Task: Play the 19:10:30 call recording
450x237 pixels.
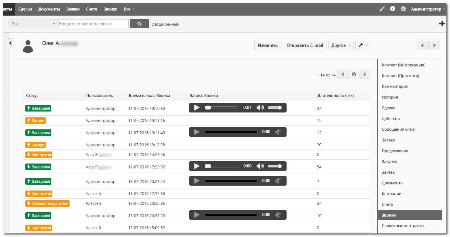Action: click(x=197, y=108)
